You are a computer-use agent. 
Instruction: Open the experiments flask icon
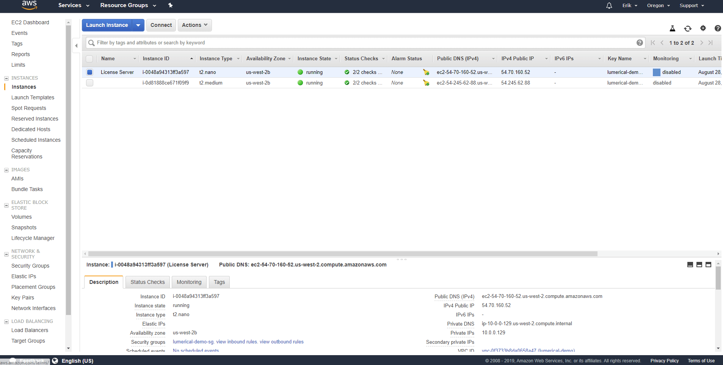click(x=672, y=28)
